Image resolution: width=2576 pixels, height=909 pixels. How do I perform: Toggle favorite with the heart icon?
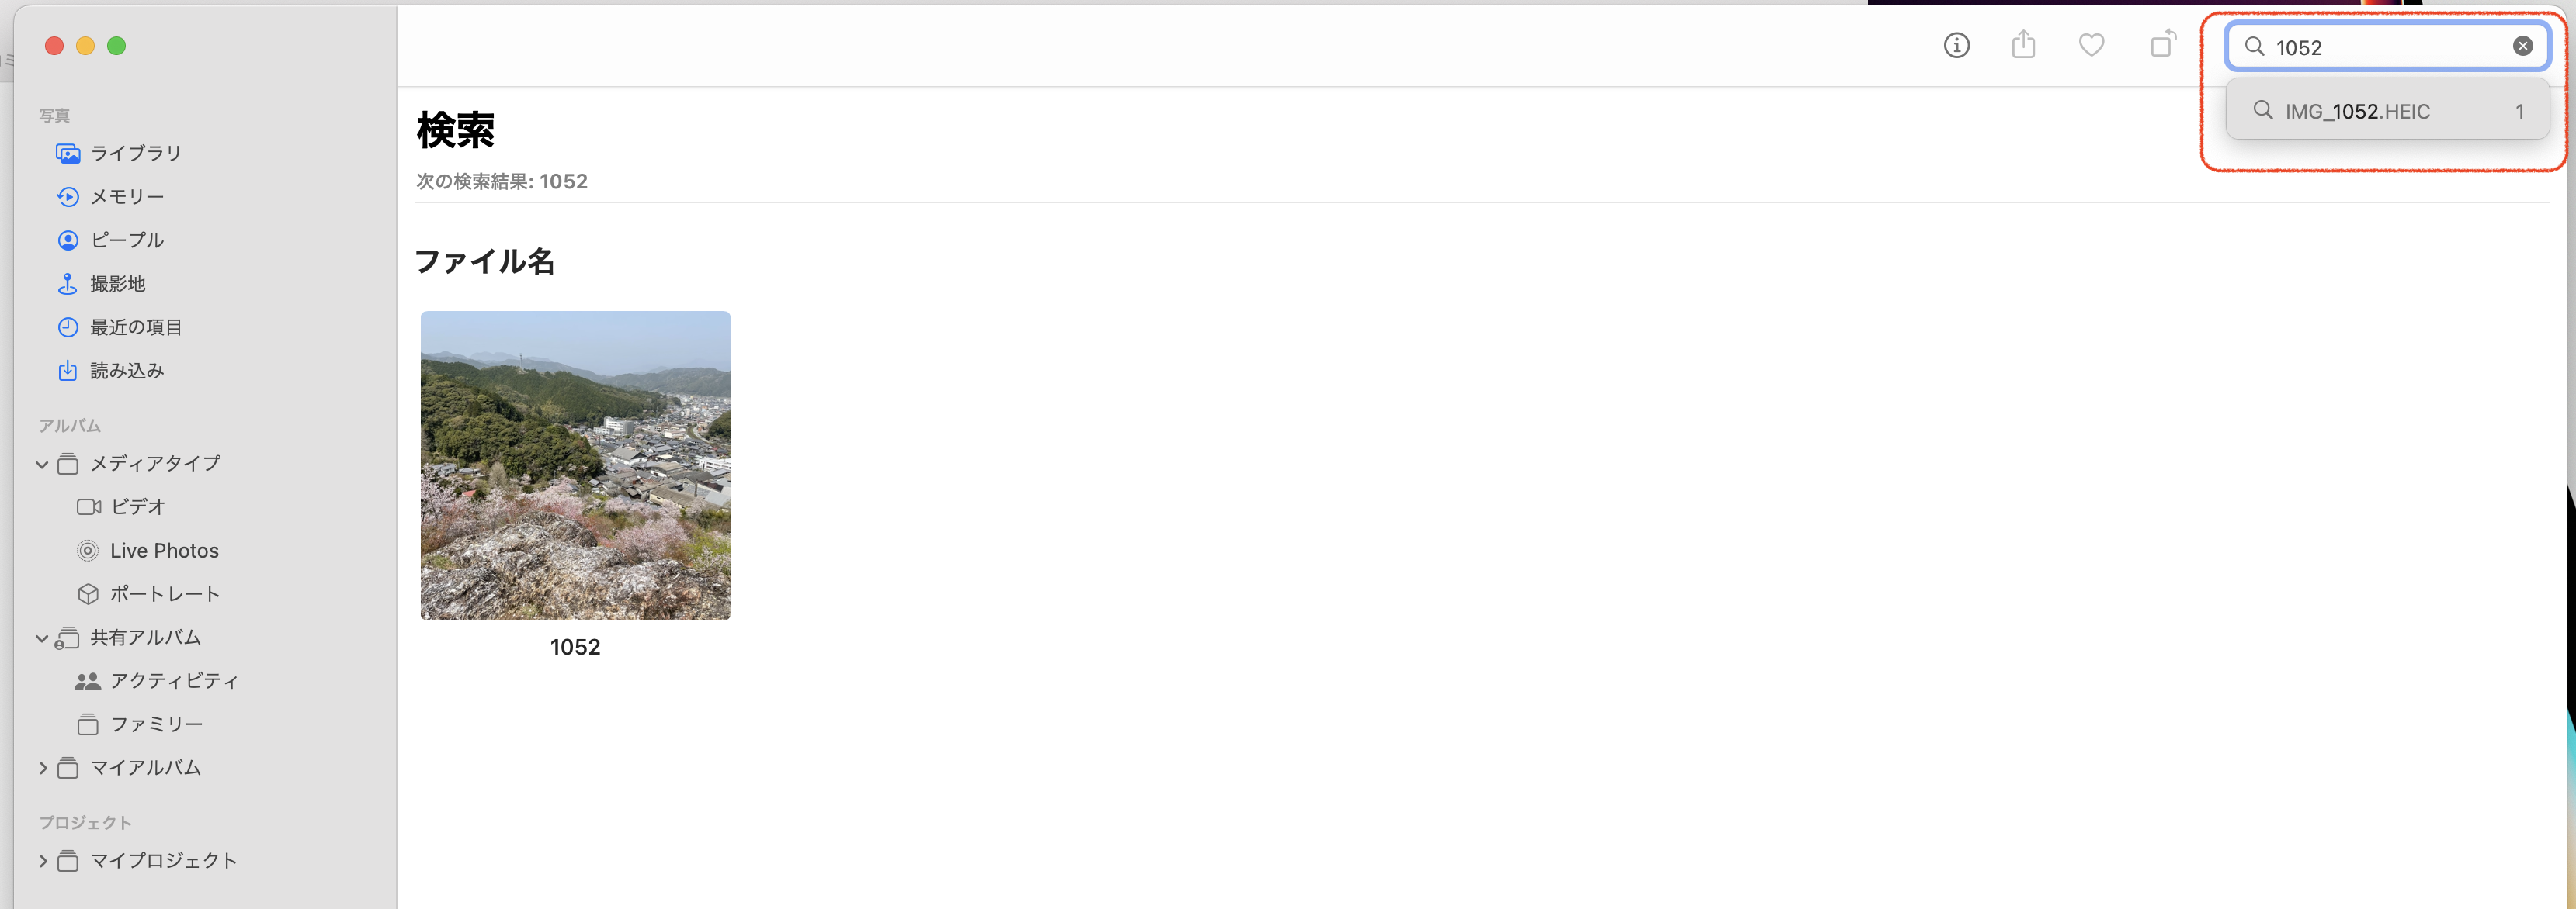pos(2091,45)
